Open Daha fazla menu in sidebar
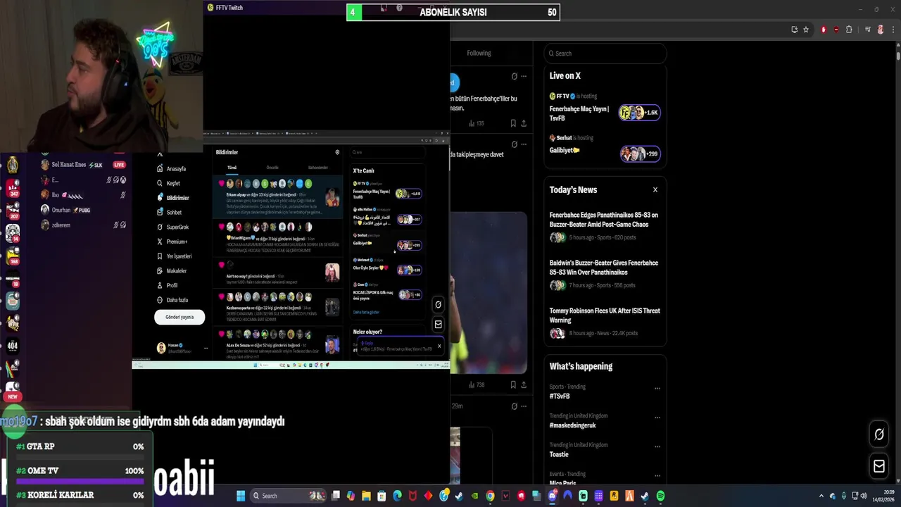Screen dimensions: 901x507 coord(172,300)
